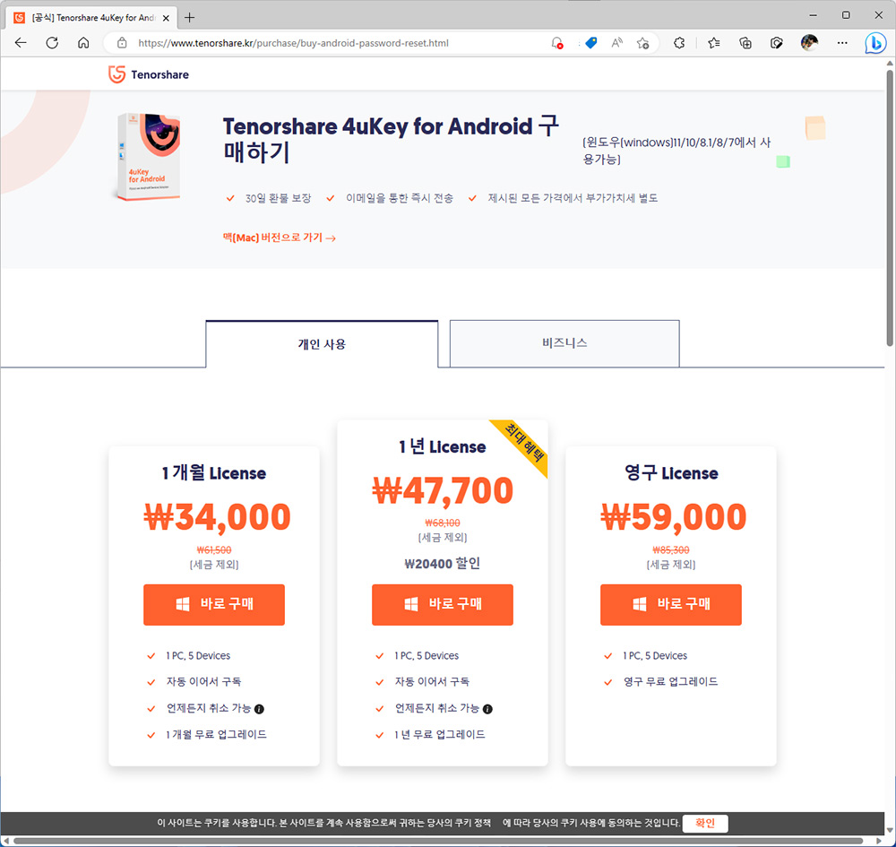View site info via the lock icon
The image size is (896, 847).
click(x=122, y=43)
